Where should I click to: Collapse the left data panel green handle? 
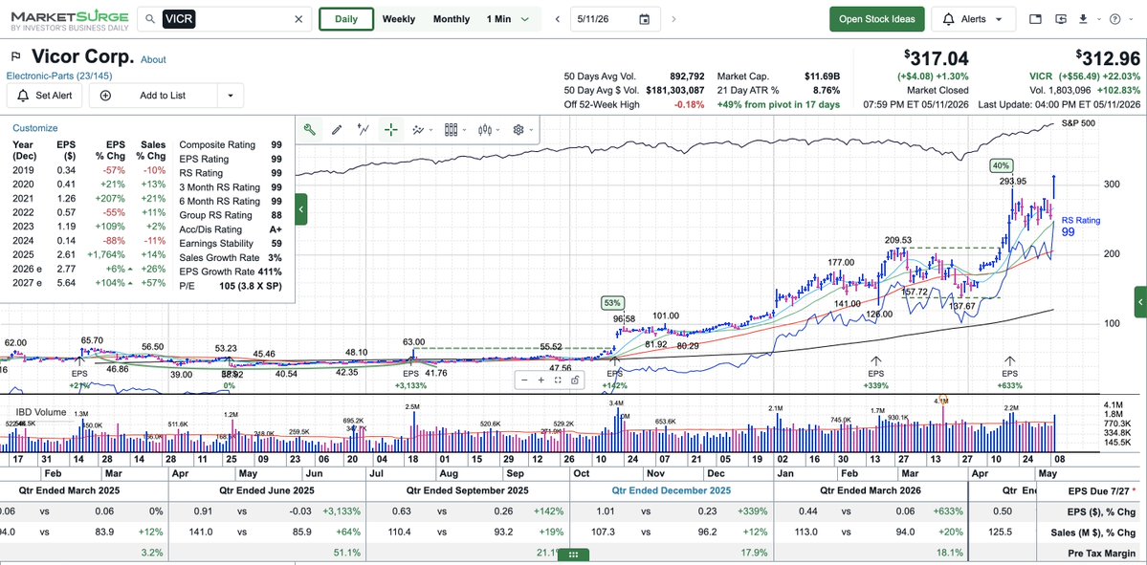[x=301, y=209]
